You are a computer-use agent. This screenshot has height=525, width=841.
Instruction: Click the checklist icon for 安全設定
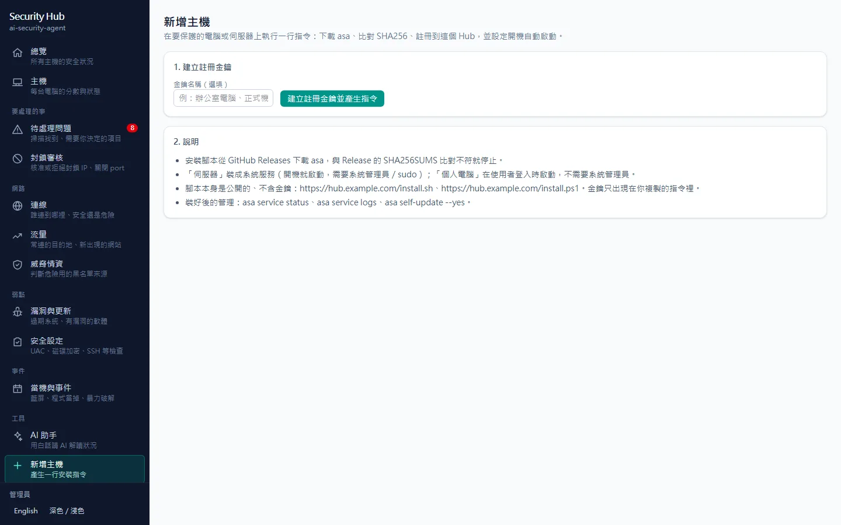pyautogui.click(x=18, y=342)
